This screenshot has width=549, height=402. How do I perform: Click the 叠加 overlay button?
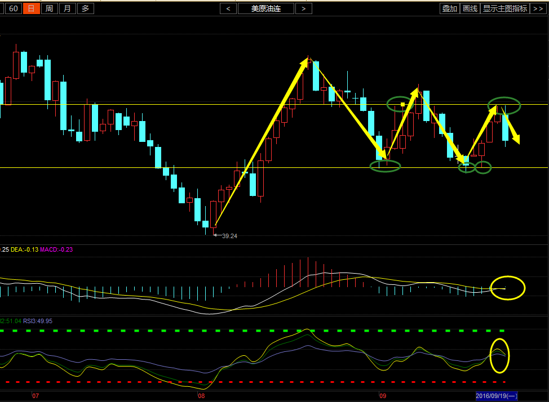(449, 8)
